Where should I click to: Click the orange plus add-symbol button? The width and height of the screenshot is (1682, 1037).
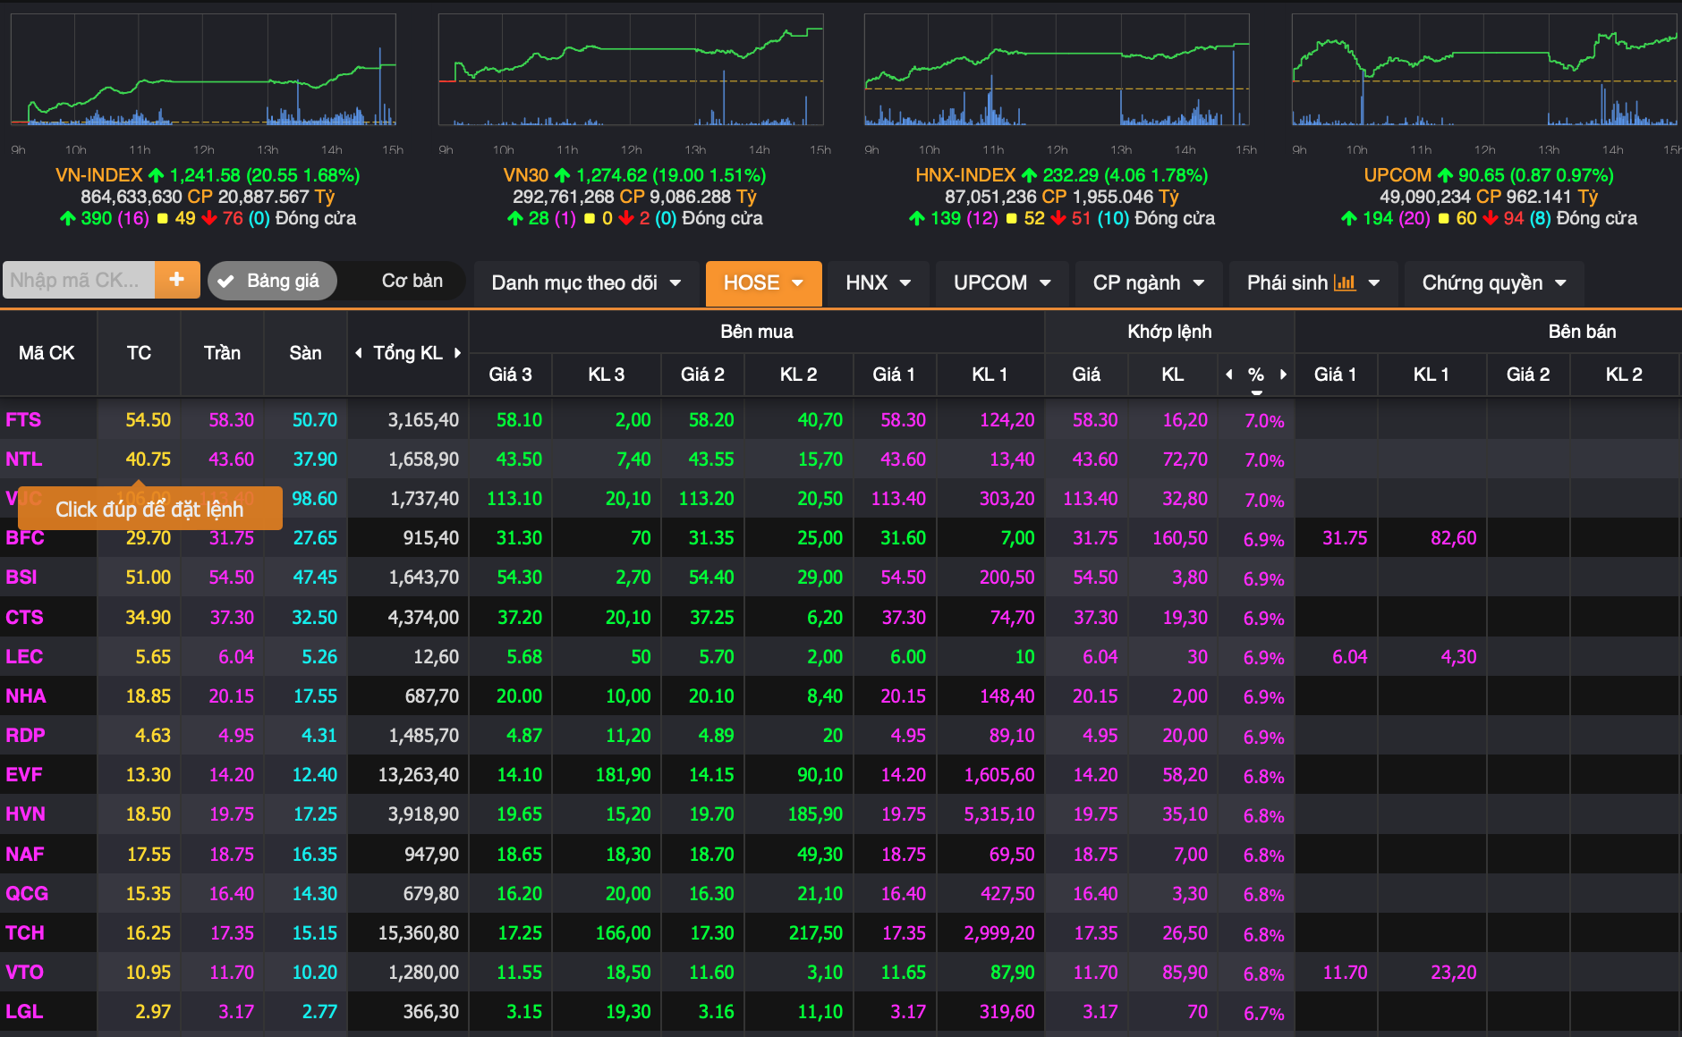coord(177,280)
